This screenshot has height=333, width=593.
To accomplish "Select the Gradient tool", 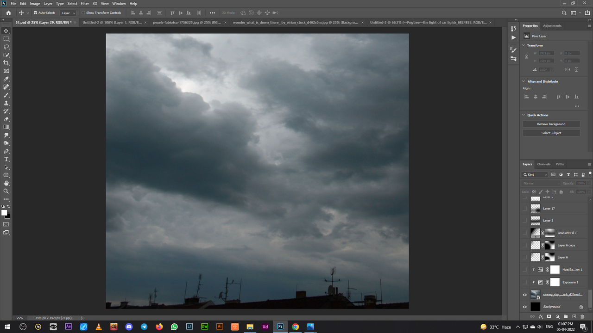I will click(6, 127).
